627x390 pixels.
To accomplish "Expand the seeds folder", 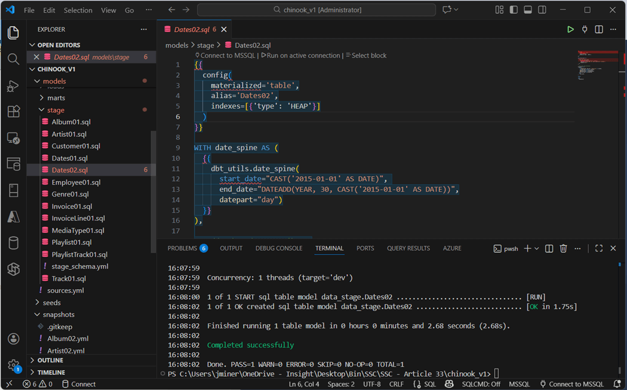I will click(x=51, y=303).
